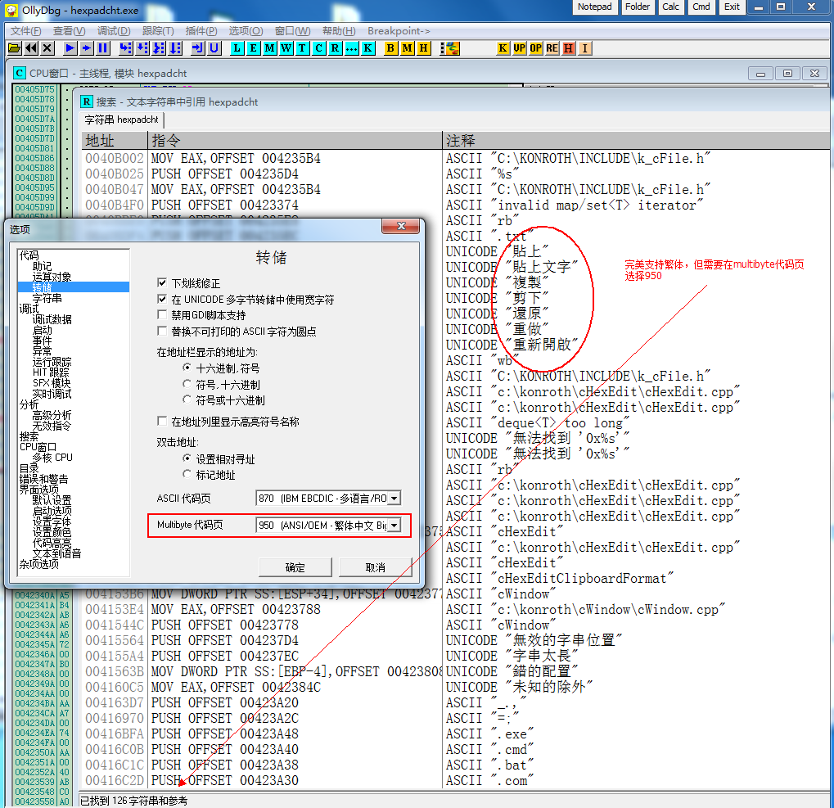
Task: Select the 十六进制, 符号 radio button
Action: pyautogui.click(x=187, y=368)
